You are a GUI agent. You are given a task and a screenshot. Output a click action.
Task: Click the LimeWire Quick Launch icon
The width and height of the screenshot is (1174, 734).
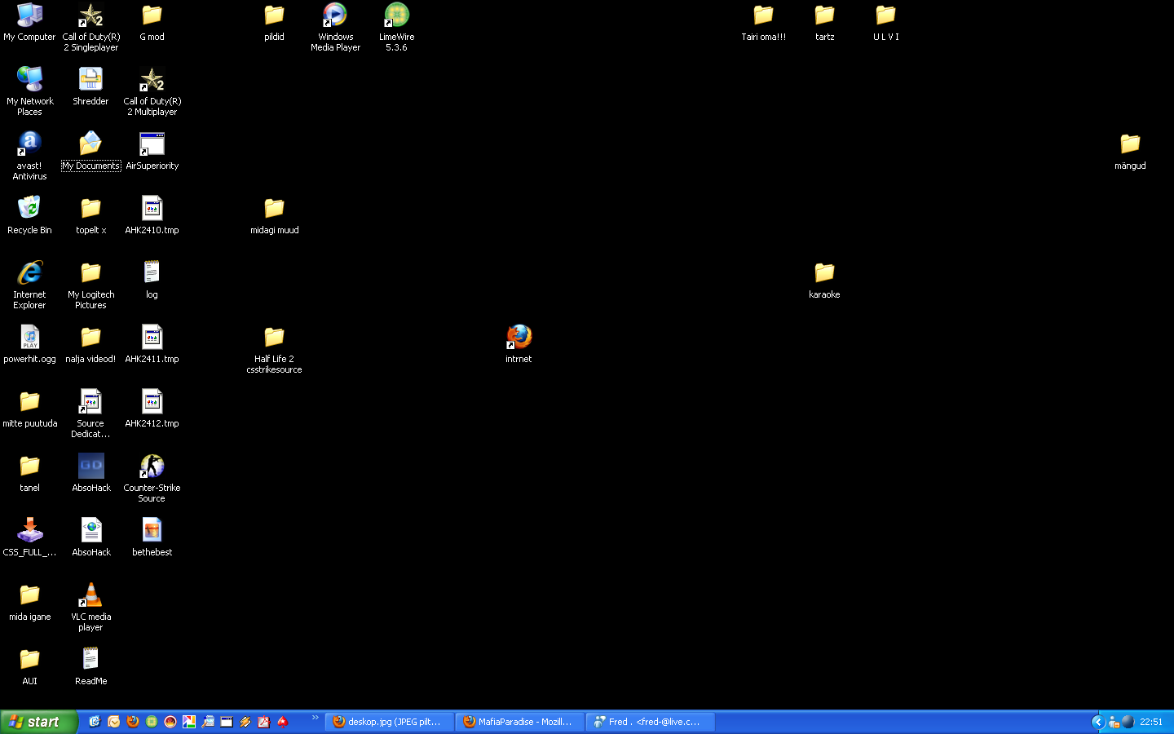(x=151, y=722)
